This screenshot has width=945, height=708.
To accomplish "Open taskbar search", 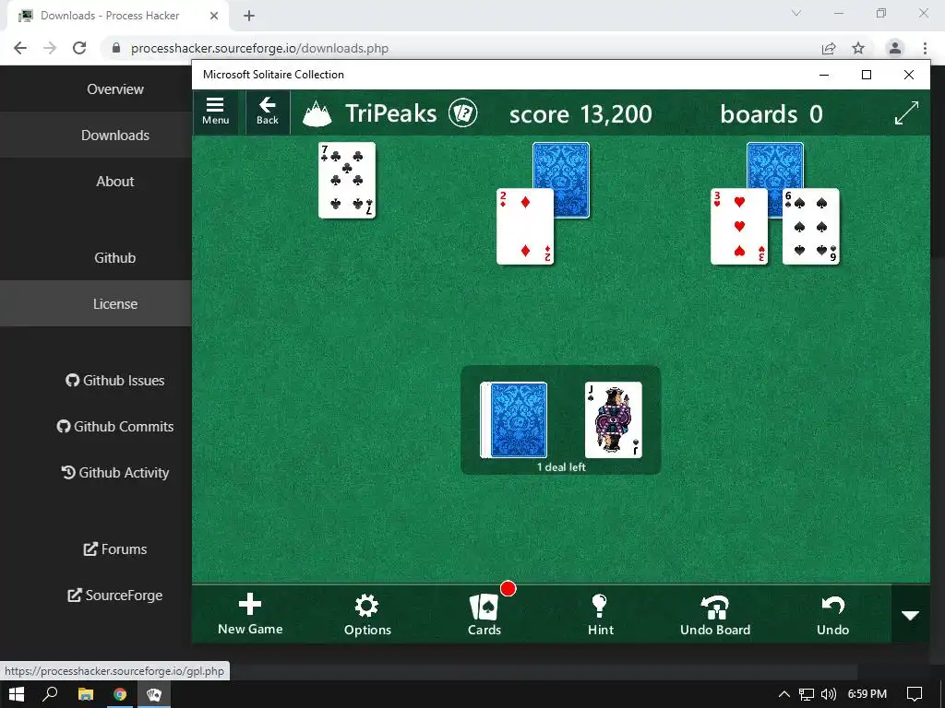I will point(50,694).
